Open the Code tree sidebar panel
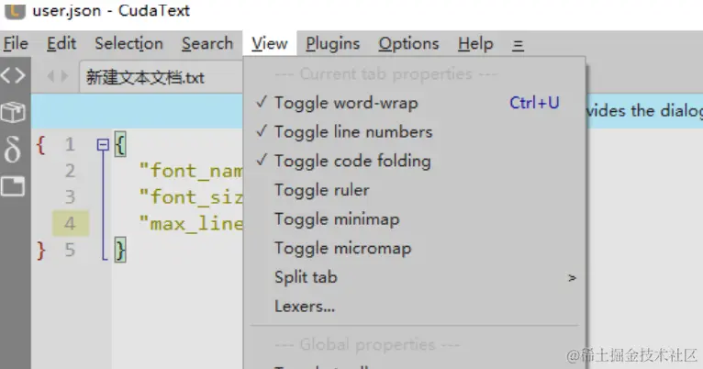Viewport: 703px width, 369px height. tap(13, 75)
